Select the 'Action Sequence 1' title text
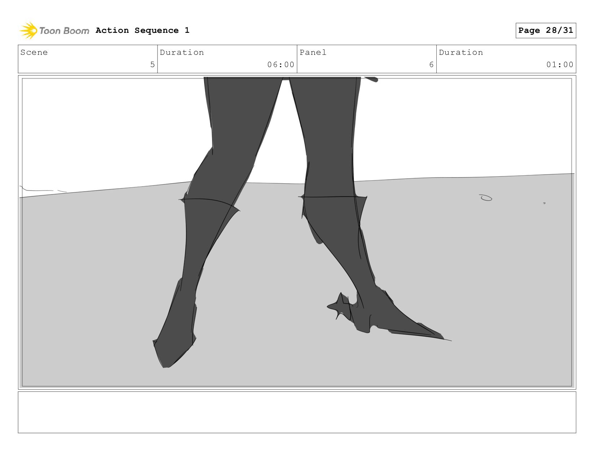 coord(142,30)
